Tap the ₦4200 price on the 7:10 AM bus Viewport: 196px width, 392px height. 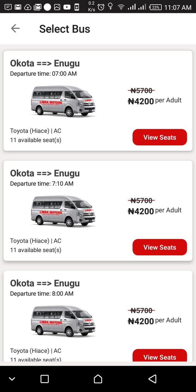click(x=141, y=211)
